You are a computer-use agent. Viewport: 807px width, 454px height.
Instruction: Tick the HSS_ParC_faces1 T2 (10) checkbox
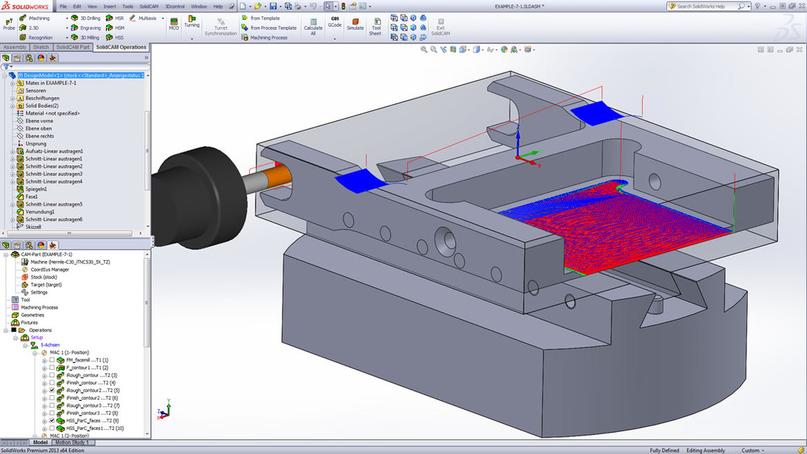coord(52,429)
